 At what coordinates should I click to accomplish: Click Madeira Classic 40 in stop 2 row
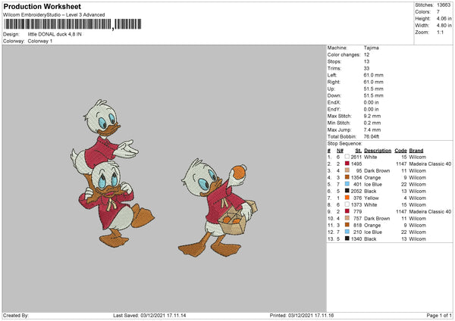[430, 164]
